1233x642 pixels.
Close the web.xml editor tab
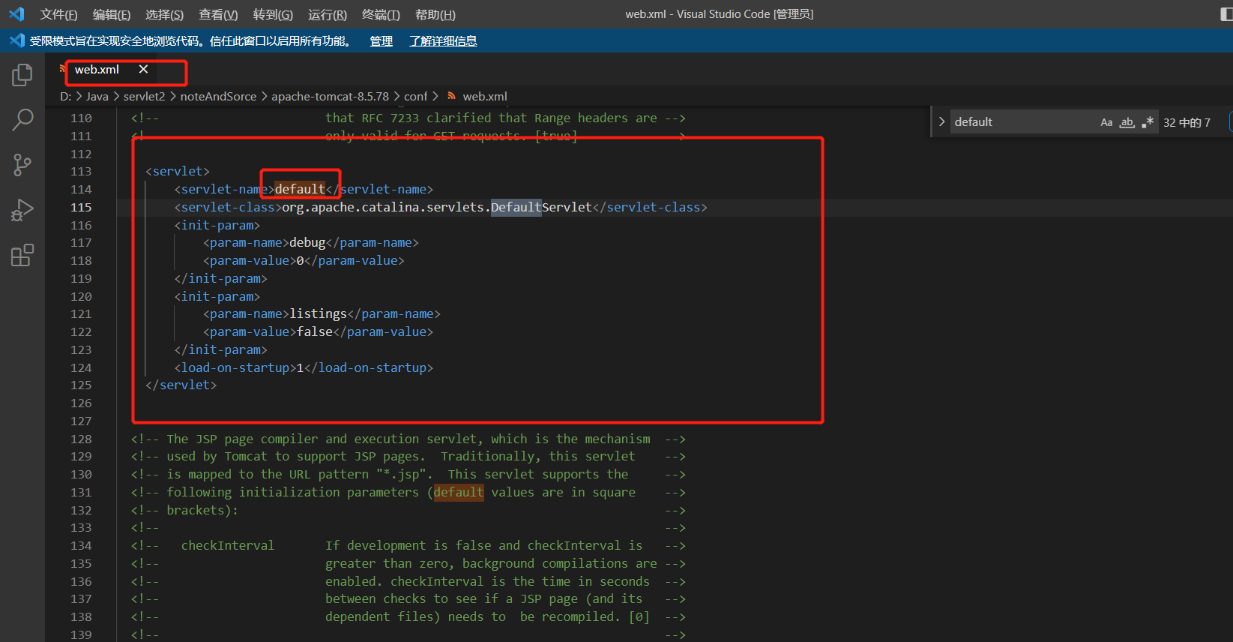pos(143,69)
